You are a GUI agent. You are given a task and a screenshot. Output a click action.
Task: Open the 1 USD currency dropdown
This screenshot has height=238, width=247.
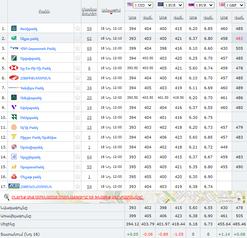click(143, 5)
